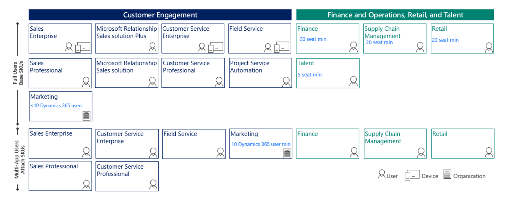This screenshot has height=200, width=510.
Task: Click the "<10 Dynamics 365 users" text
Action: click(x=56, y=106)
